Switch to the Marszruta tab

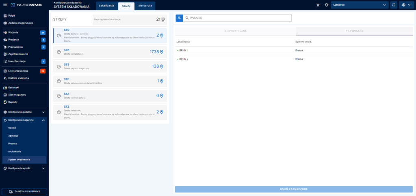coord(145,6)
